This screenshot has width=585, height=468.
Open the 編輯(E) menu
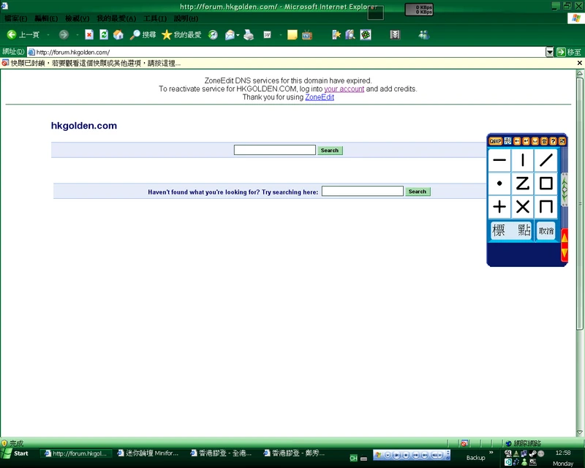tap(46, 18)
